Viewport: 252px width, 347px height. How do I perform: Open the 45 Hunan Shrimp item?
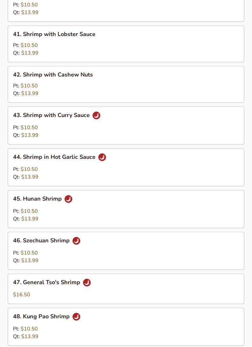point(37,199)
